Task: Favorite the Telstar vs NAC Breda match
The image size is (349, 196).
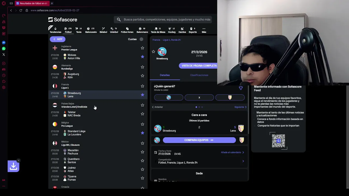Action: 142,114
